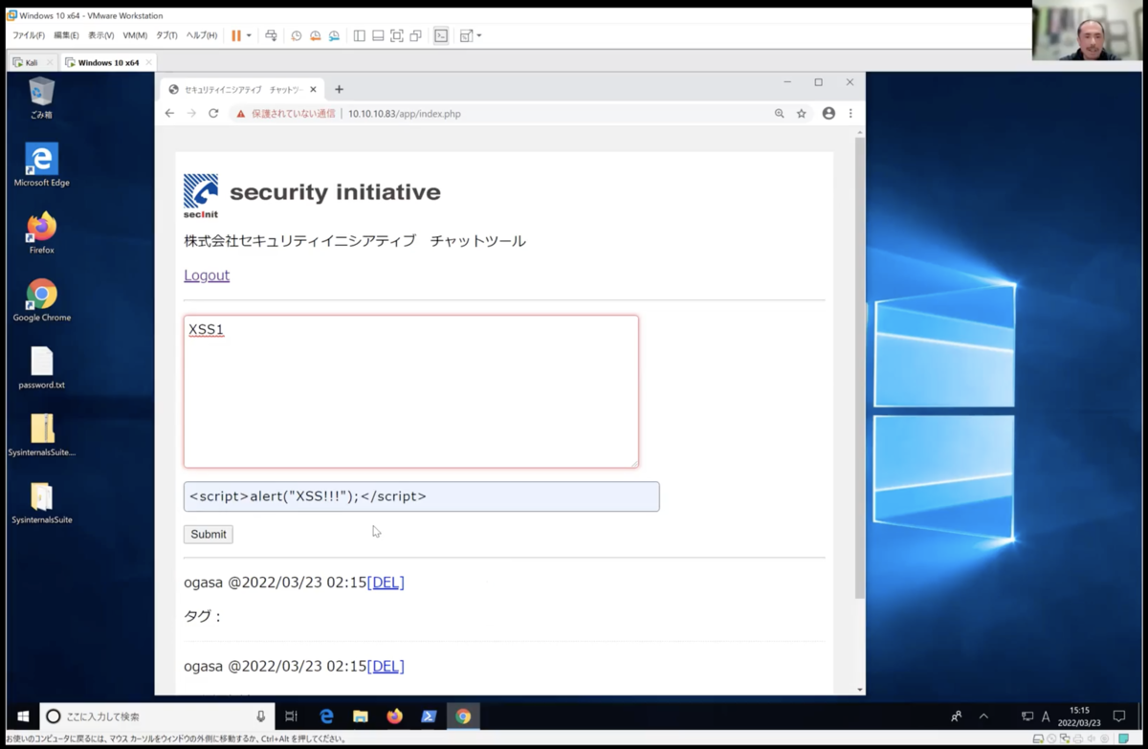This screenshot has width=1148, height=749.
Task: Click the browser page vertical scrollbar
Action: pyautogui.click(x=859, y=368)
